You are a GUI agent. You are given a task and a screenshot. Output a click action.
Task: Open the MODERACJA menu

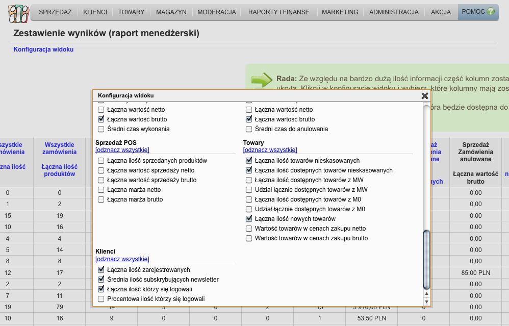coord(217,12)
